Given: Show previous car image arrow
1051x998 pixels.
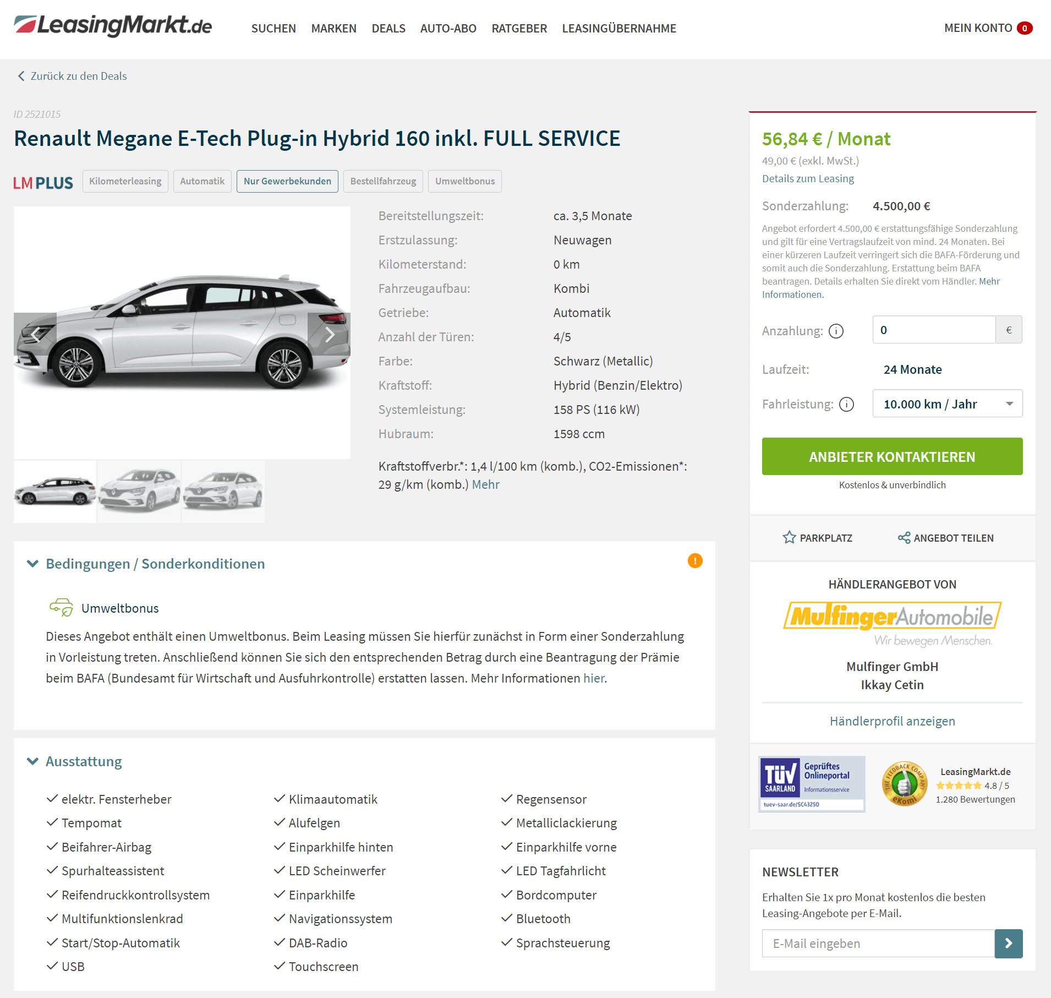Looking at the screenshot, I should tap(35, 334).
